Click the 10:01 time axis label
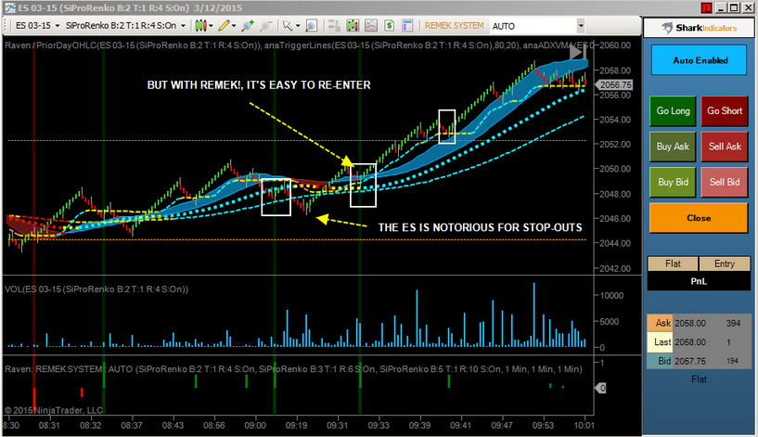Viewport: 758px width, 437px height. point(584,425)
